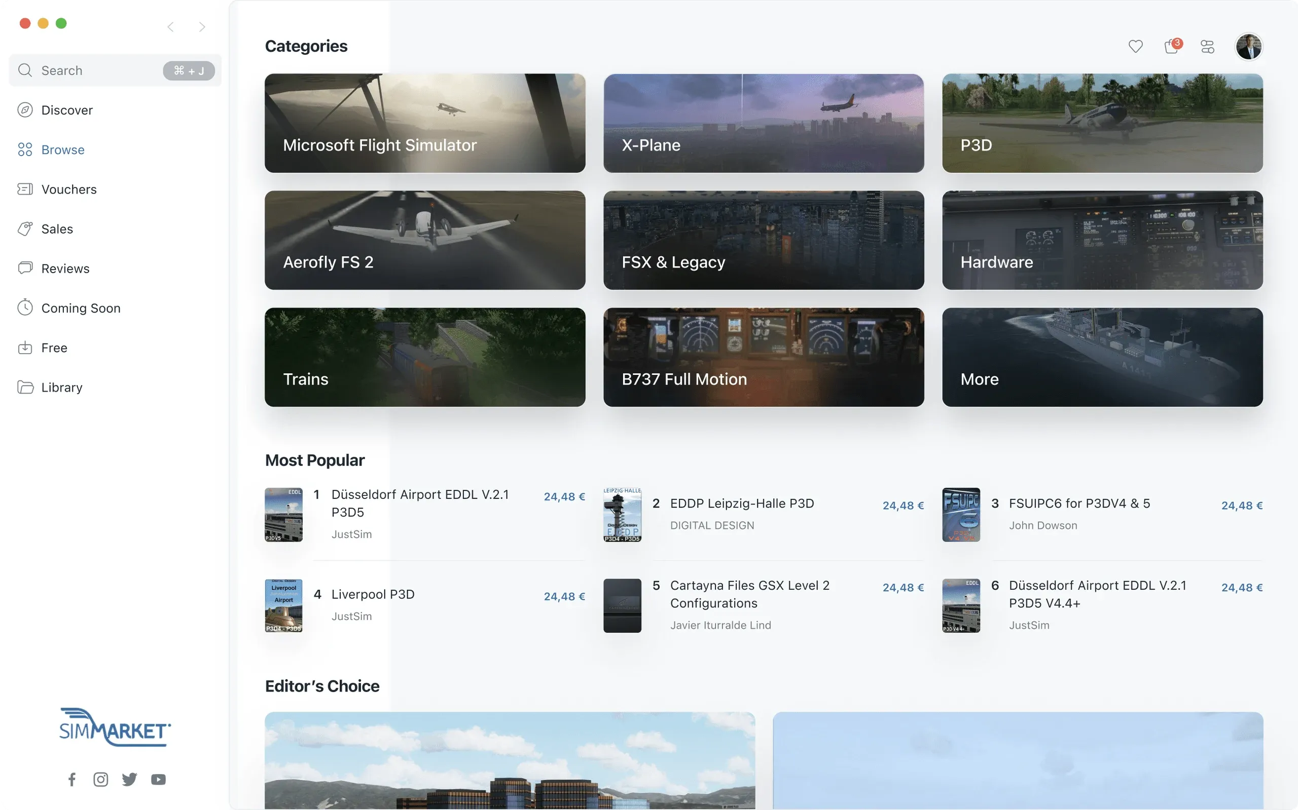1298x810 pixels.
Task: Open the B737 Full Motion category
Action: [x=764, y=357]
